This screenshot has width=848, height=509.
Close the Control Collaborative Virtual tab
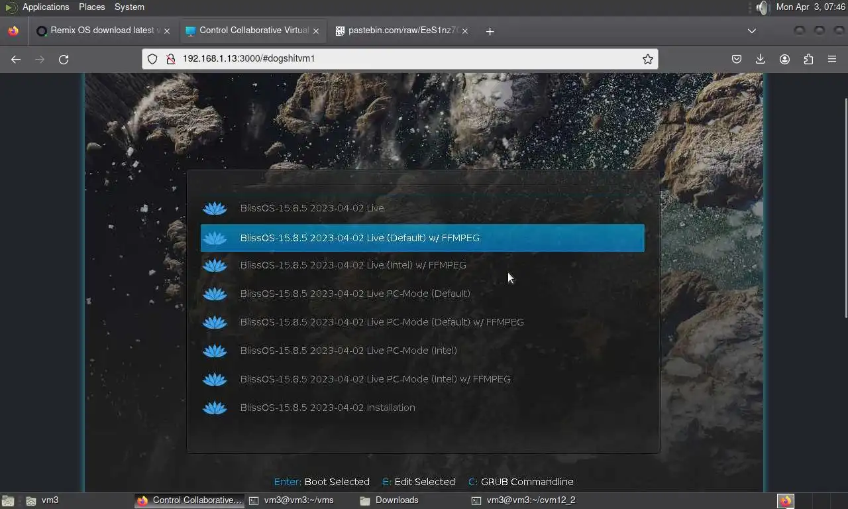(316, 31)
